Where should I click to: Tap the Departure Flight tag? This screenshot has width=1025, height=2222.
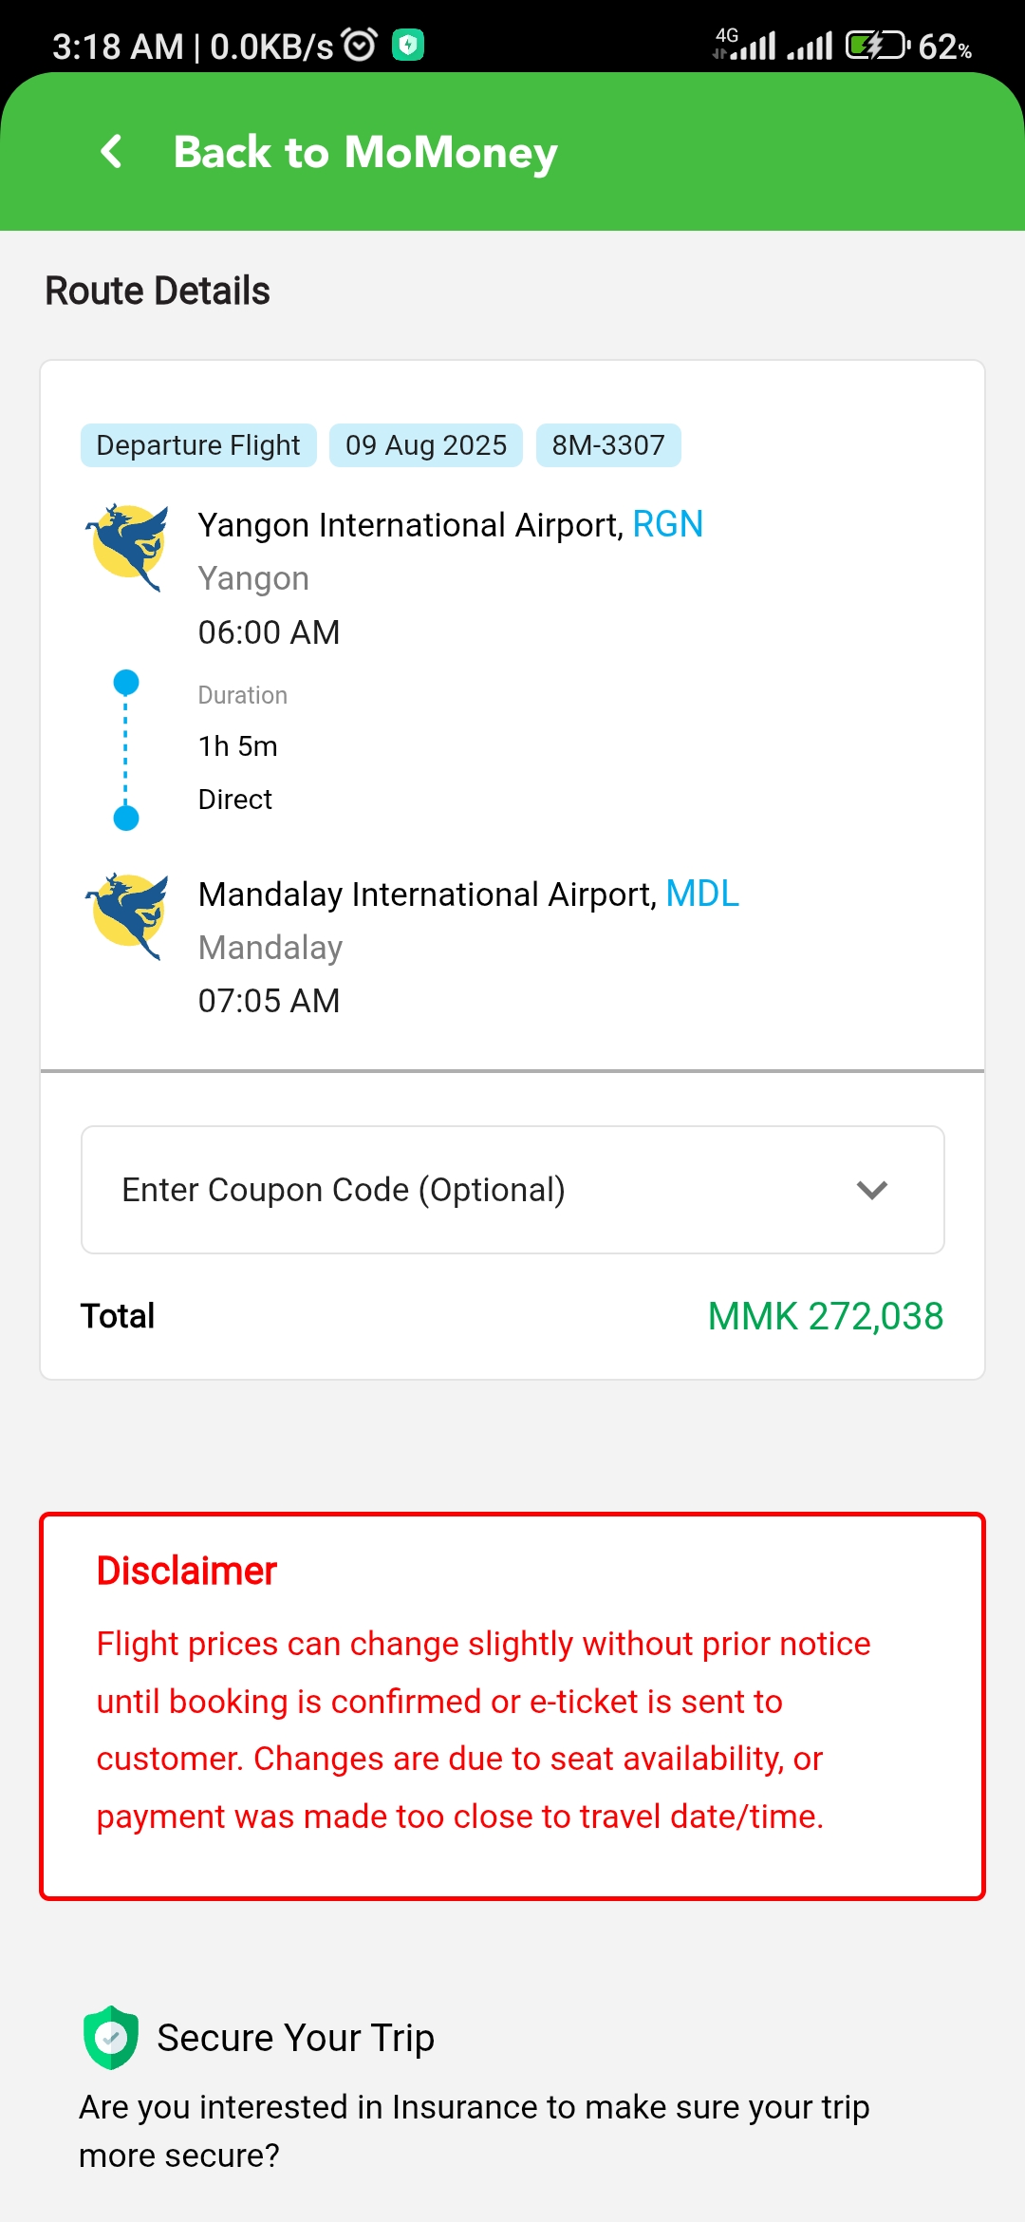198,445
